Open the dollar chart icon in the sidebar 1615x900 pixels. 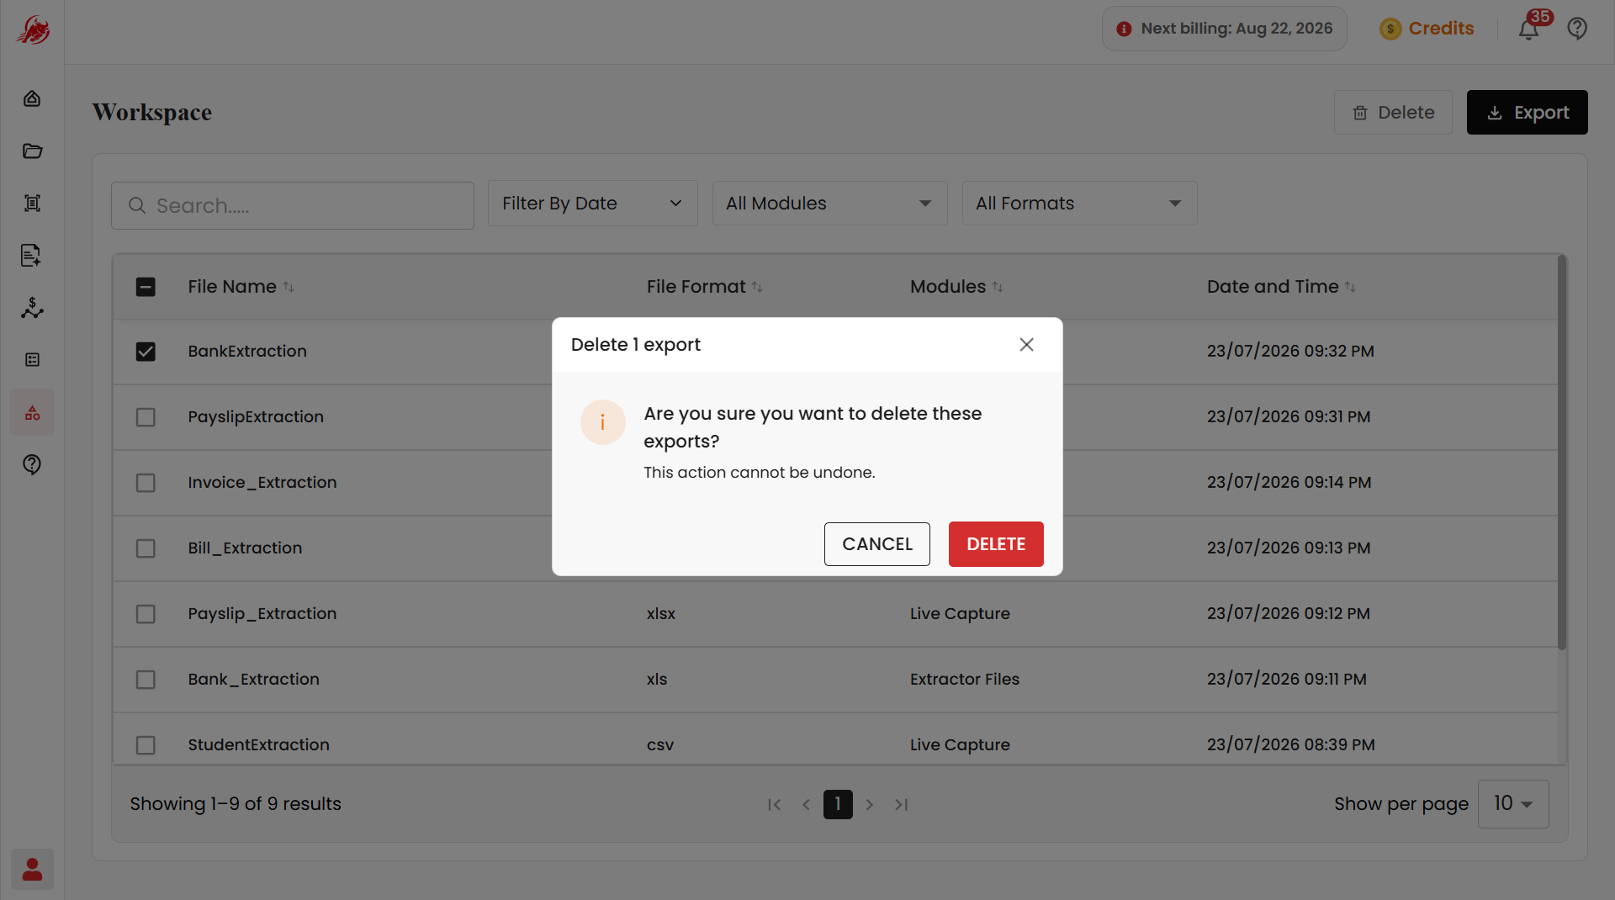[32, 308]
